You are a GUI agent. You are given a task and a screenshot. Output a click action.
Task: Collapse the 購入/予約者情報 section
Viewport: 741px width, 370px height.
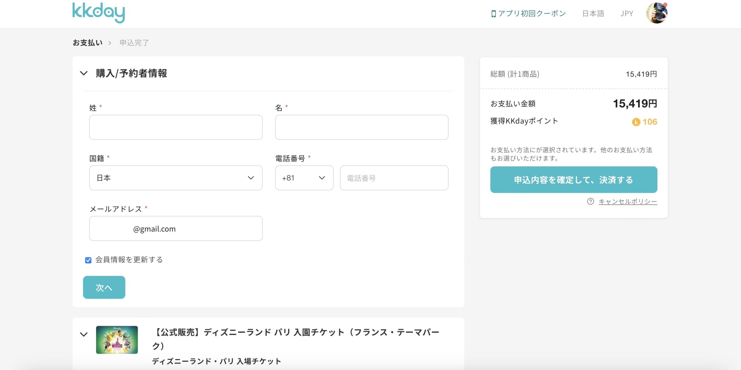[x=84, y=73]
